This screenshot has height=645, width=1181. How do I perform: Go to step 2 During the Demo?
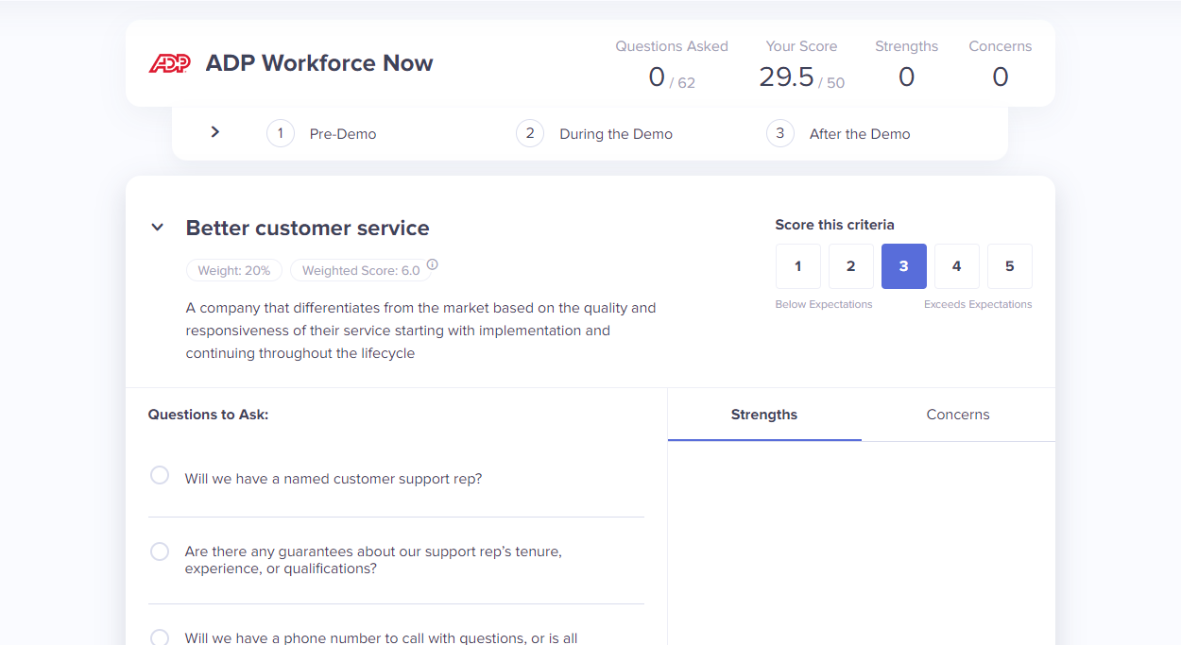coord(594,133)
